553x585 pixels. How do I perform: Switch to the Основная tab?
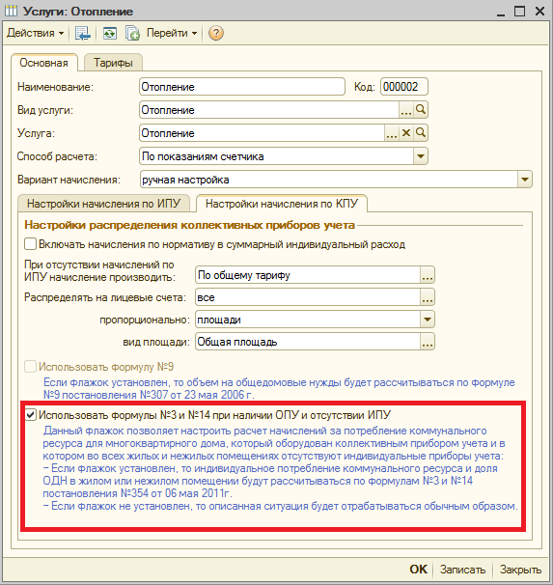tap(44, 63)
